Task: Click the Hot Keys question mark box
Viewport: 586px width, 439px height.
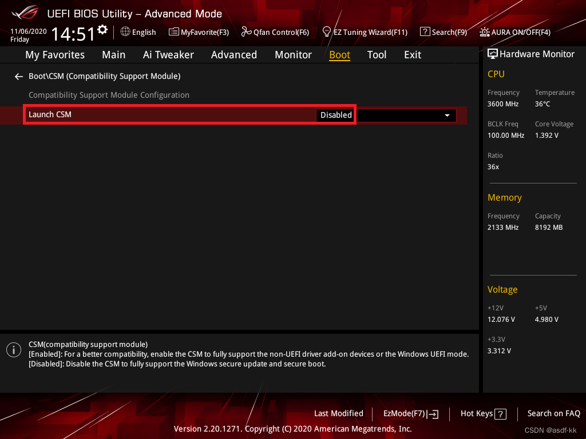Action: tap(500, 414)
